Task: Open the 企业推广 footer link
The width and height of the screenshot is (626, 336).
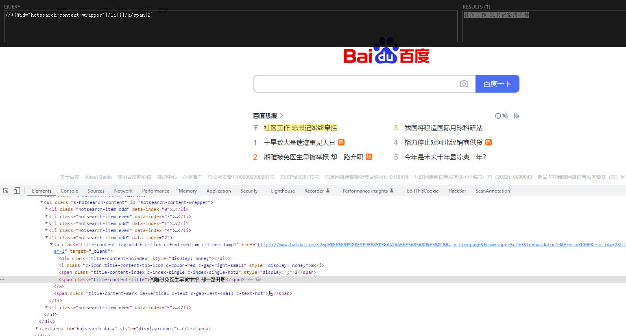Action: [x=192, y=177]
